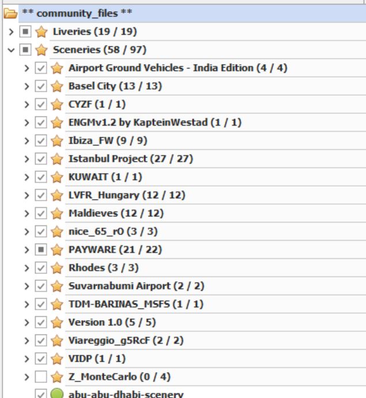Image resolution: width=366 pixels, height=398 pixels.
Task: Uncheck the CYZF checkbox
Action: 41,104
